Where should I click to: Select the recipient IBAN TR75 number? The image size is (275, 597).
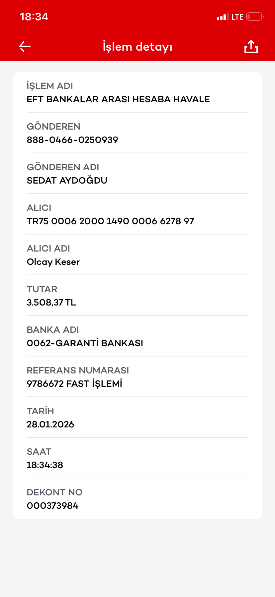pyautogui.click(x=110, y=221)
